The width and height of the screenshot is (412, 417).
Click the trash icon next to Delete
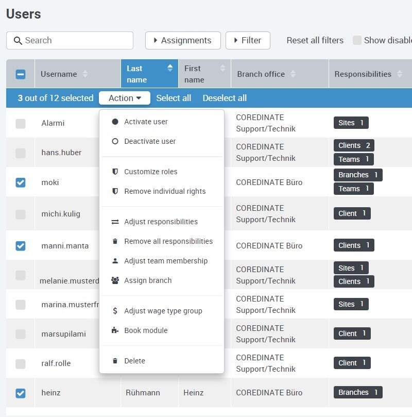click(115, 361)
